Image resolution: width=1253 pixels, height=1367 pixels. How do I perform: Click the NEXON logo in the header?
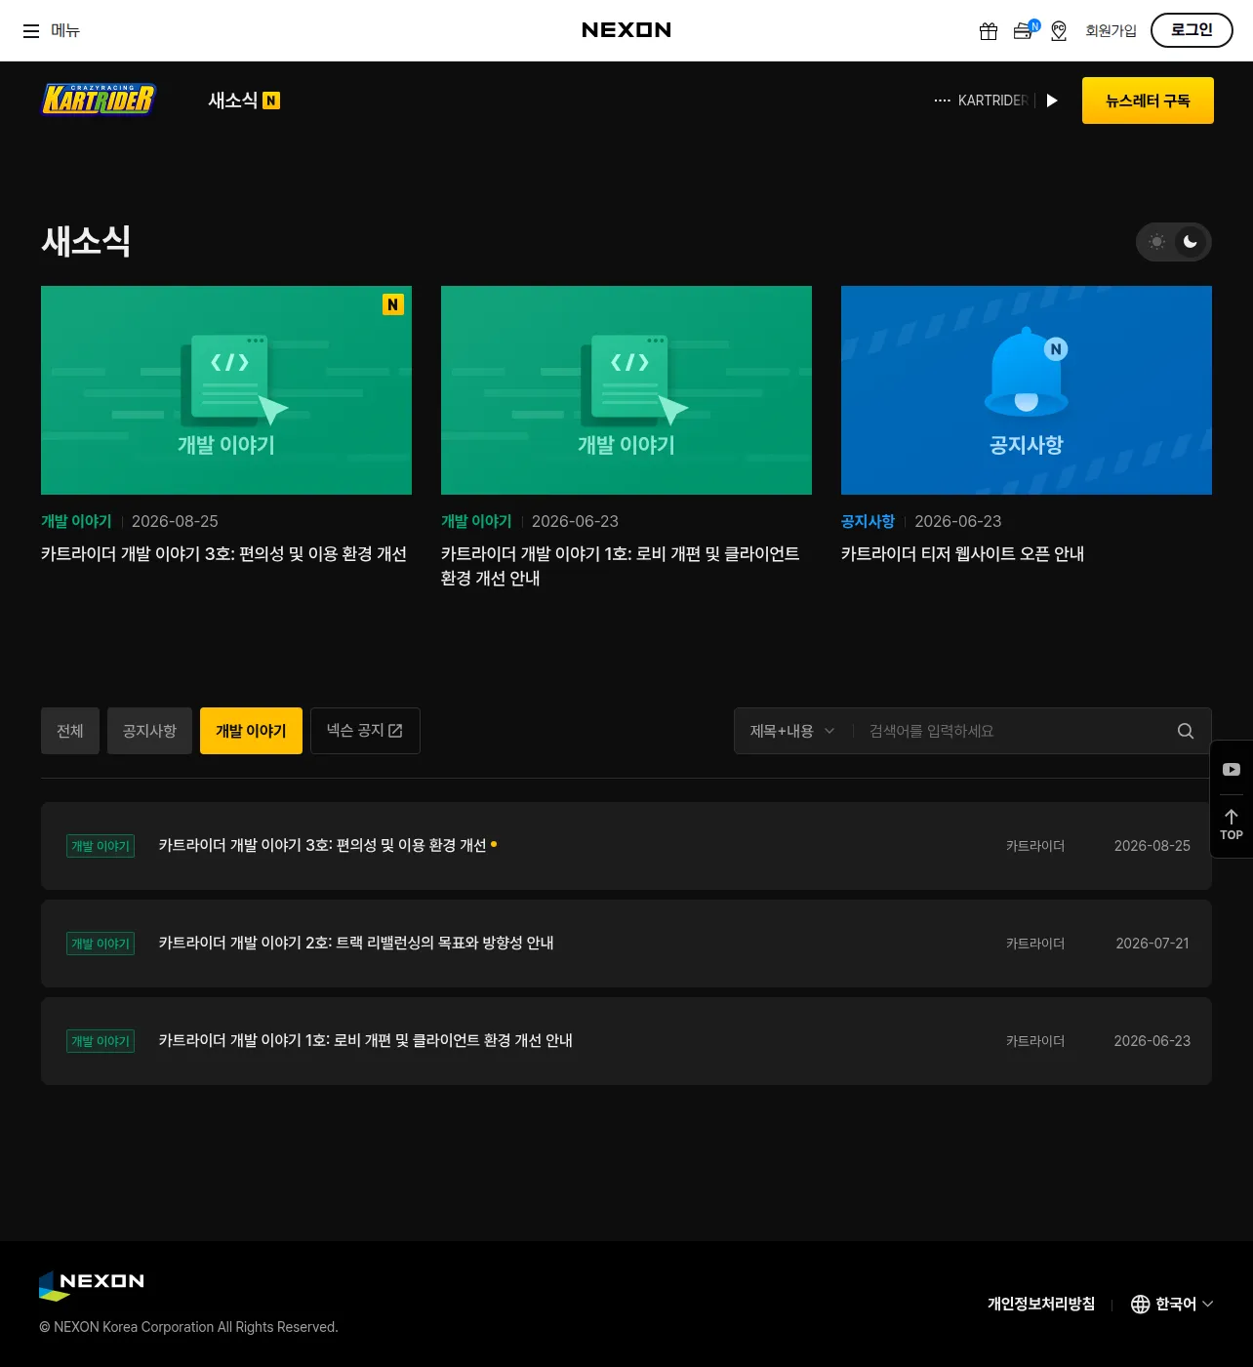[x=626, y=30]
